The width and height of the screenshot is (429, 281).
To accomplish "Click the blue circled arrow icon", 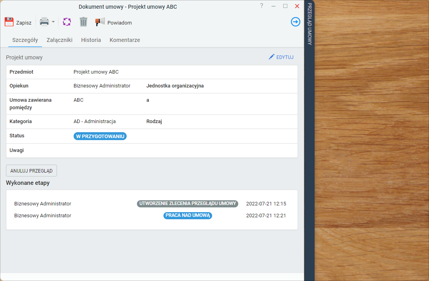I will coord(296,22).
